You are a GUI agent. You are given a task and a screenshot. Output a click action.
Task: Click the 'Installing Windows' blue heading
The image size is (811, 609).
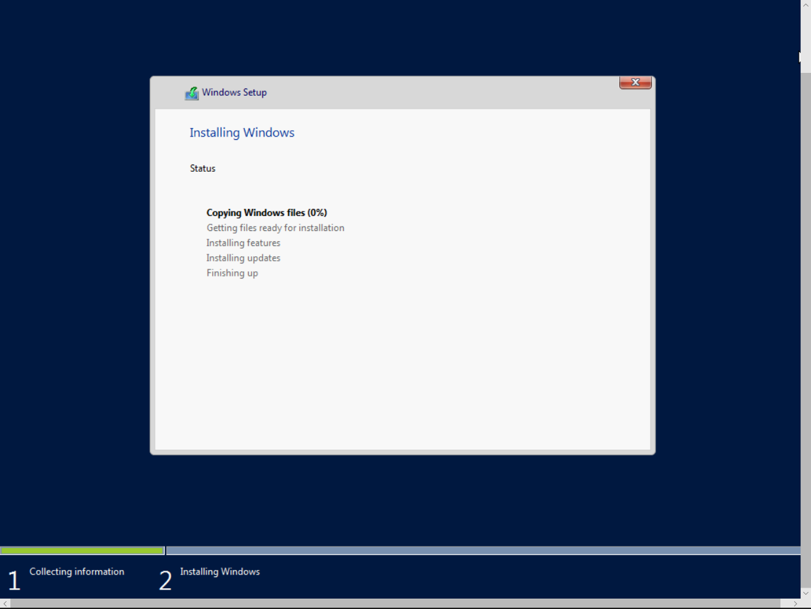pos(242,133)
